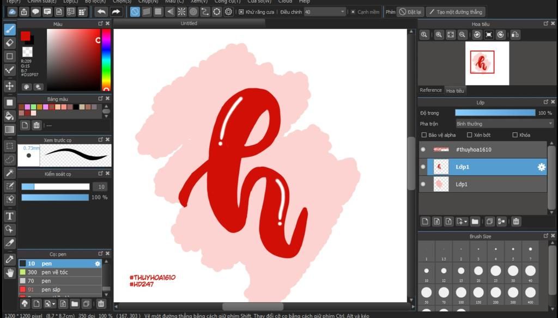Pick the rectangular Select tool
This screenshot has height=318, width=558.
pyautogui.click(x=10, y=146)
